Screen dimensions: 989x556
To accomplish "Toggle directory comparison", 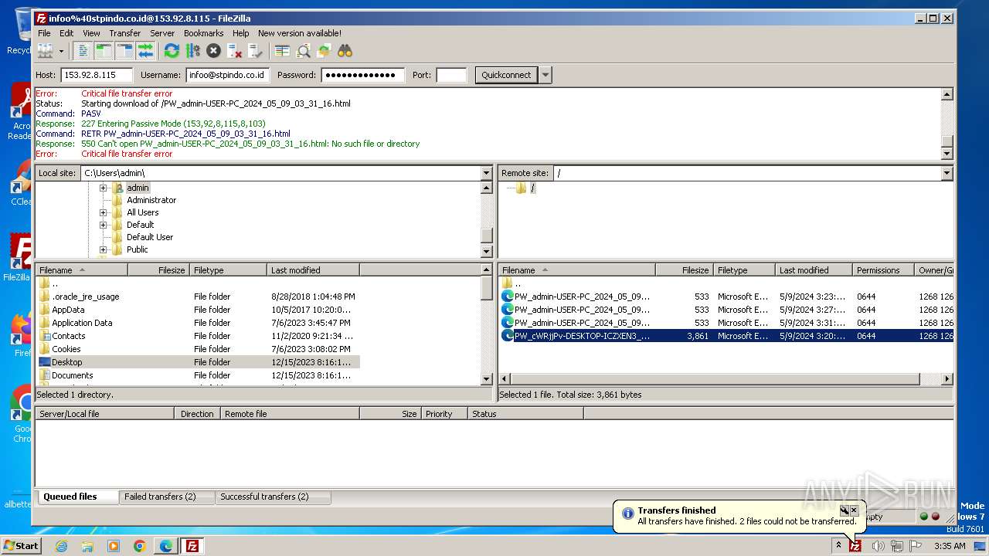I will (x=303, y=51).
